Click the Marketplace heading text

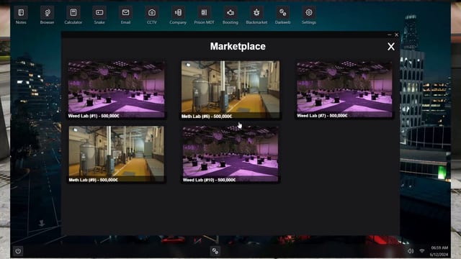(238, 46)
